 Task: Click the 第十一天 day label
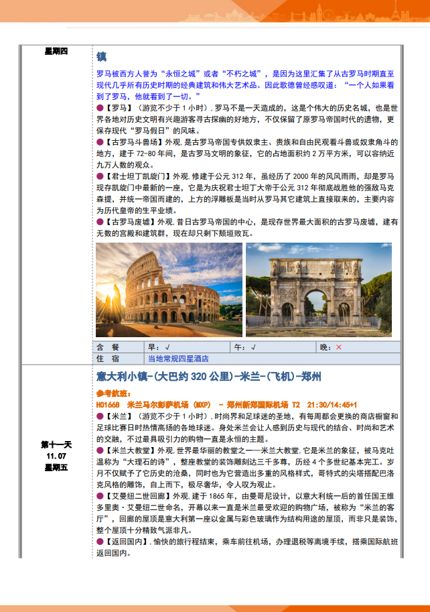[x=56, y=444]
